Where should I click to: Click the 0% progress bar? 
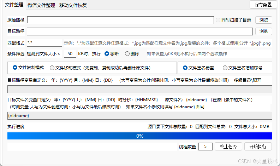click(x=140, y=136)
